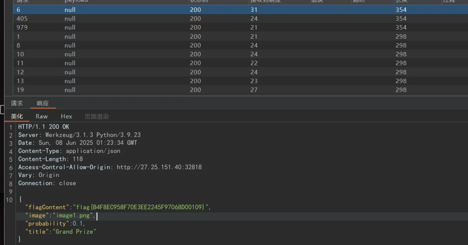Select request row 13 in the table

point(240,81)
